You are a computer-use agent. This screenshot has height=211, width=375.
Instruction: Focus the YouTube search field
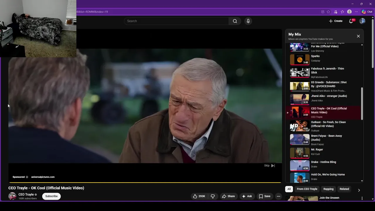click(x=176, y=21)
